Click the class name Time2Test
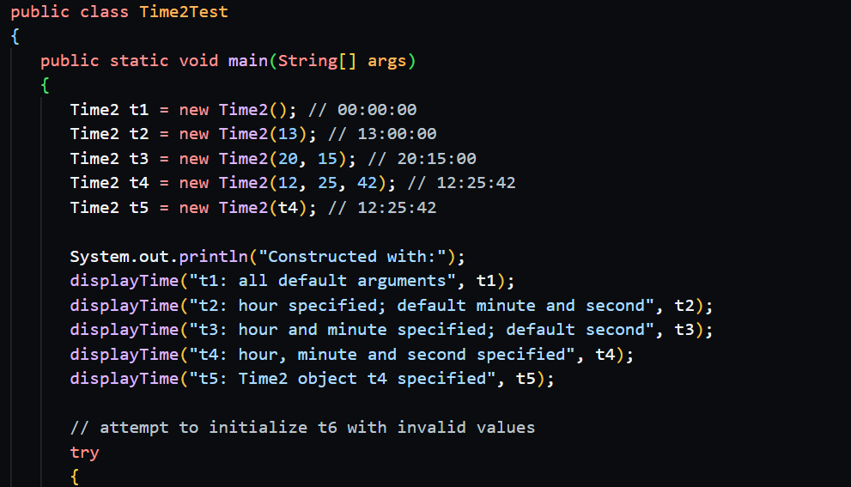This screenshot has width=851, height=487. (184, 12)
